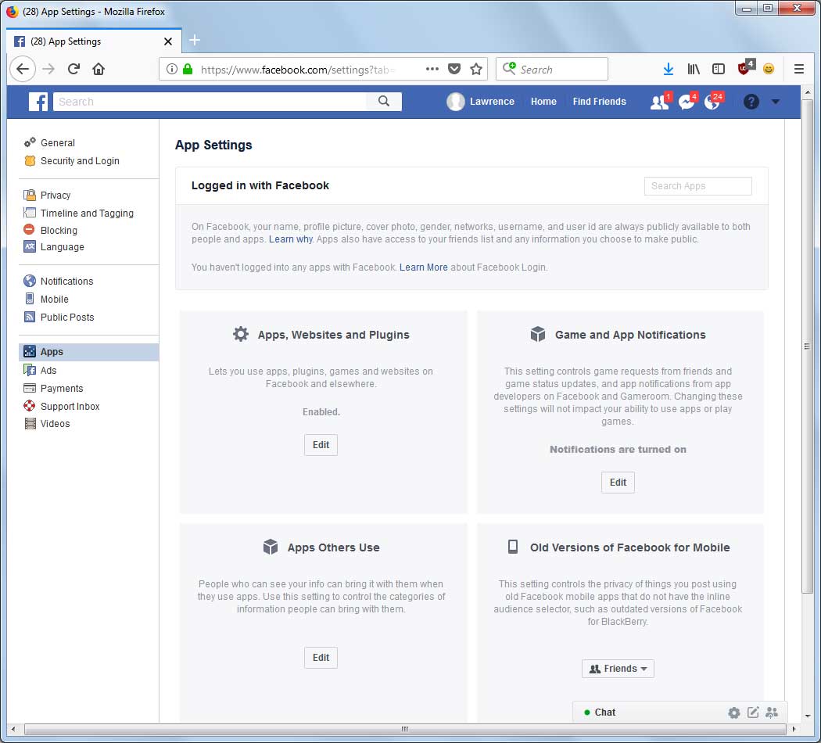
Task: Open Find Friends page
Action: (x=600, y=102)
